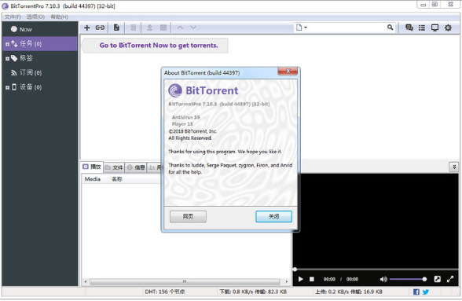The image size is (462, 301).
Task: Click the player seek progress bar
Action: pos(376,269)
